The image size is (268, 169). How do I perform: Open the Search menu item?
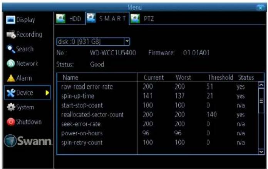25,49
